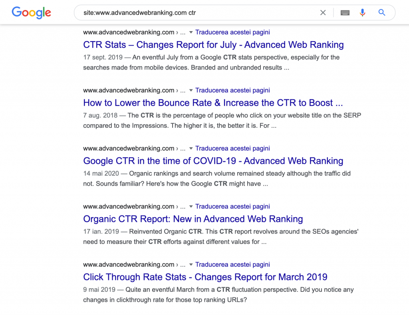Viewport: 409px width, 315px height.
Task: Click snippet 'changes in clickthrough rate for those'
Action: point(137,300)
